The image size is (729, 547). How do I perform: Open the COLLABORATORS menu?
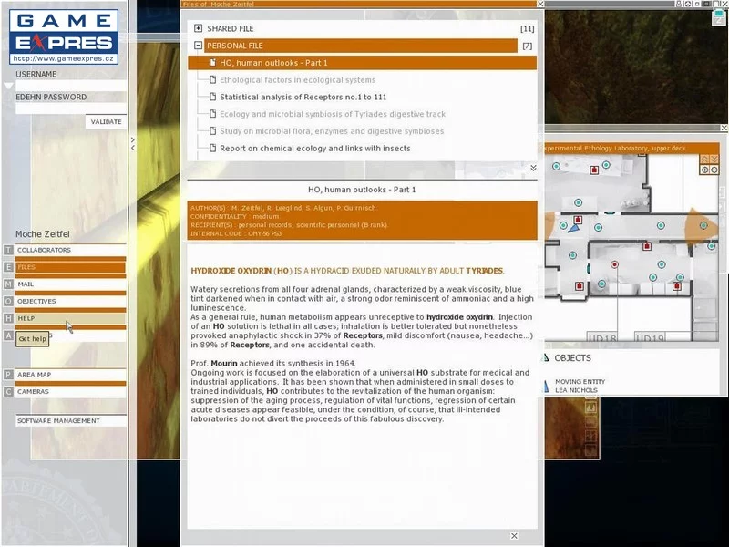coord(70,250)
